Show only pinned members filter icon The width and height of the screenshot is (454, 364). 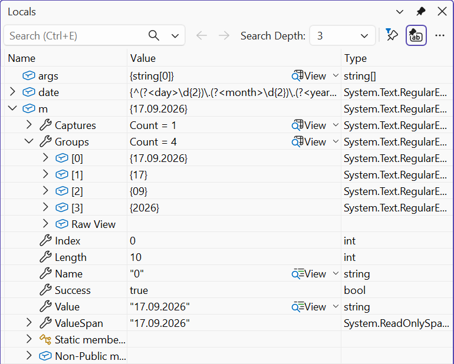[392, 35]
